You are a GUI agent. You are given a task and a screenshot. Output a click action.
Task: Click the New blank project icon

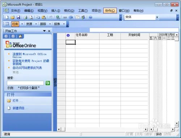7,17
